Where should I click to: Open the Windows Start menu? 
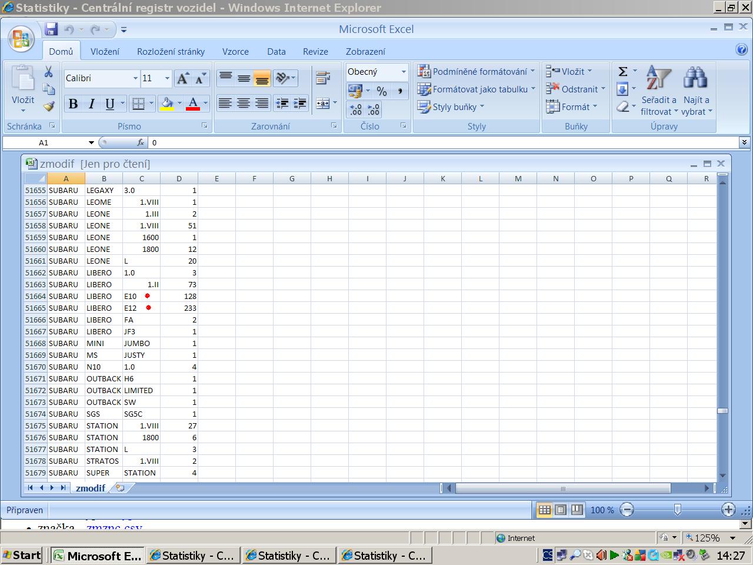coord(22,555)
